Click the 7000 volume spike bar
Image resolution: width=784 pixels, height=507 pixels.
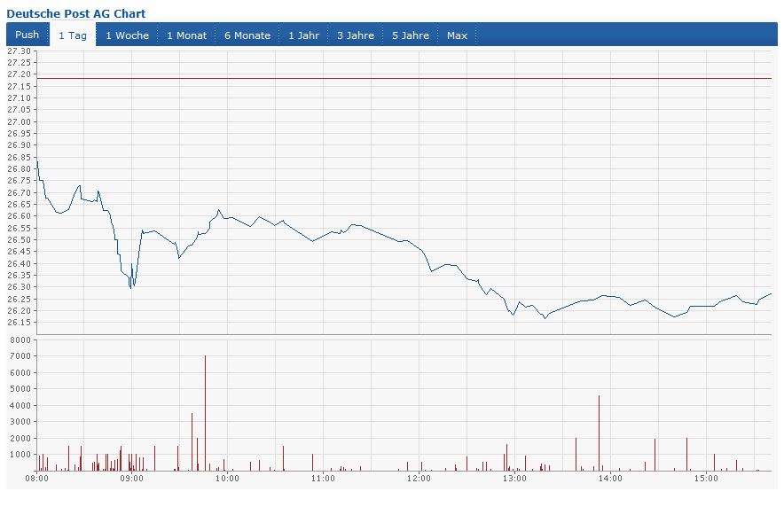[205, 413]
